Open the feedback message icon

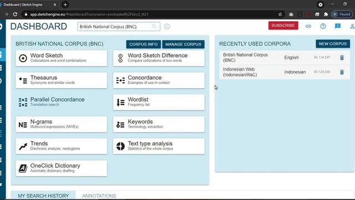[x=338, y=26]
